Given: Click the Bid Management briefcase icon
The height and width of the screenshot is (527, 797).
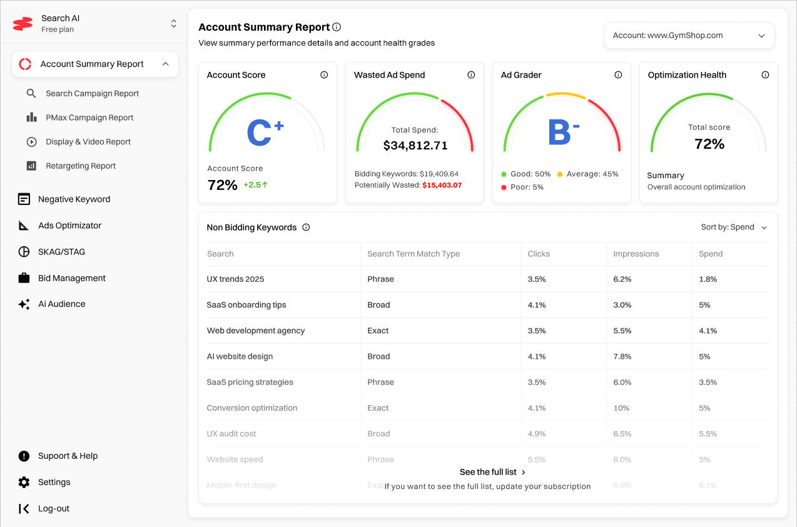Looking at the screenshot, I should pos(24,278).
